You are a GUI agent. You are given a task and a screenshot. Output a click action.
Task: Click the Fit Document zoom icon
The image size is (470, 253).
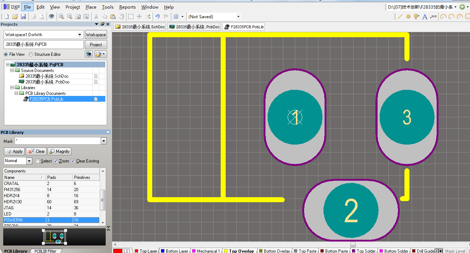(78, 16)
